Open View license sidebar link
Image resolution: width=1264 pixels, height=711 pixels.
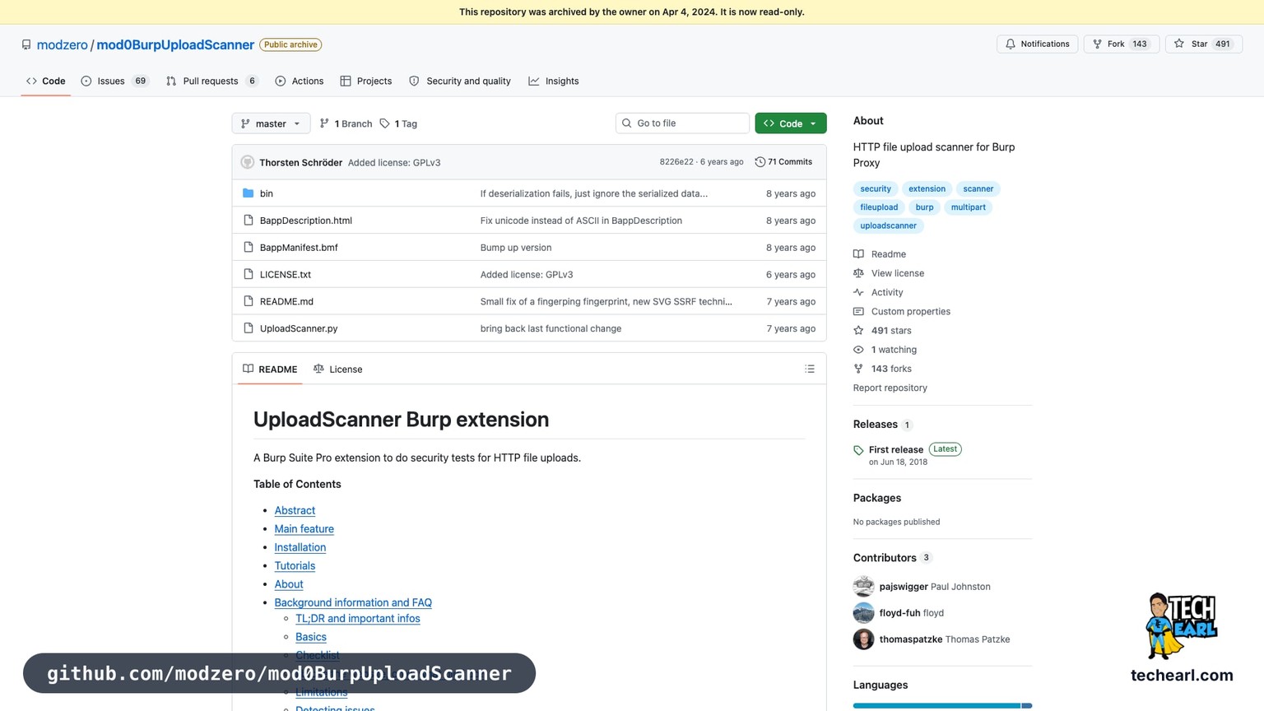pyautogui.click(x=889, y=273)
